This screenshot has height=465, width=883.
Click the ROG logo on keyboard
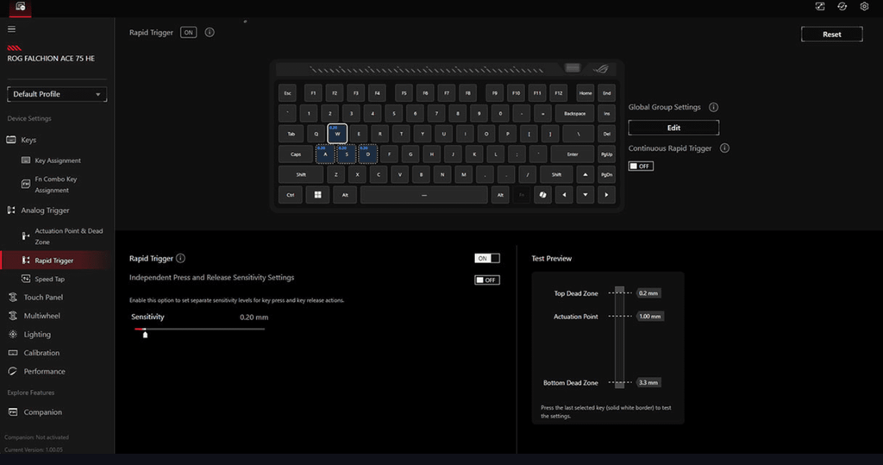[x=601, y=69]
